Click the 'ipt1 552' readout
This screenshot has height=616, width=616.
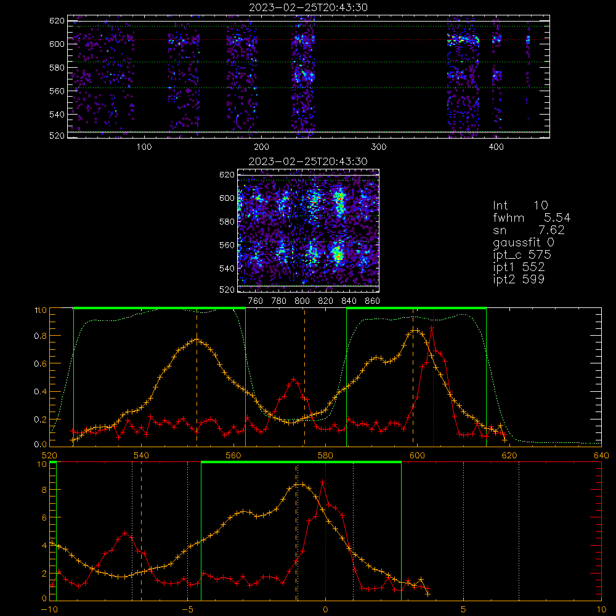tap(519, 267)
